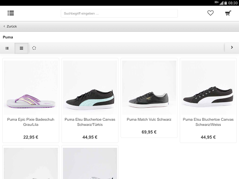Click the search term input field
239x179 pixels.
119,14
